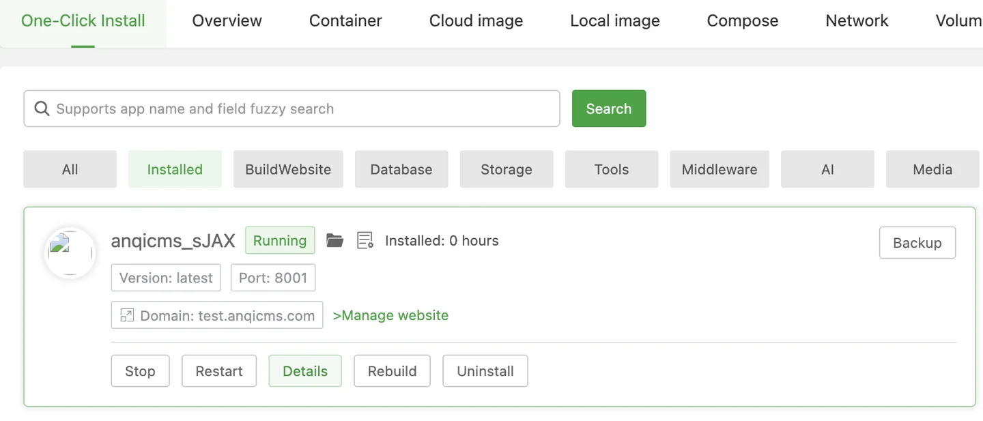The height and width of the screenshot is (421, 983).
Task: Click the Installed: 0 hours text
Action: tap(442, 240)
